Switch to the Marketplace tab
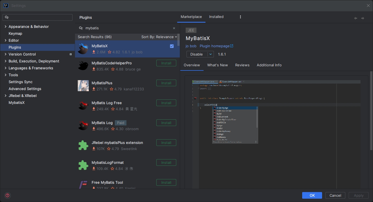Image resolution: width=373 pixels, height=202 pixels. pyautogui.click(x=191, y=17)
